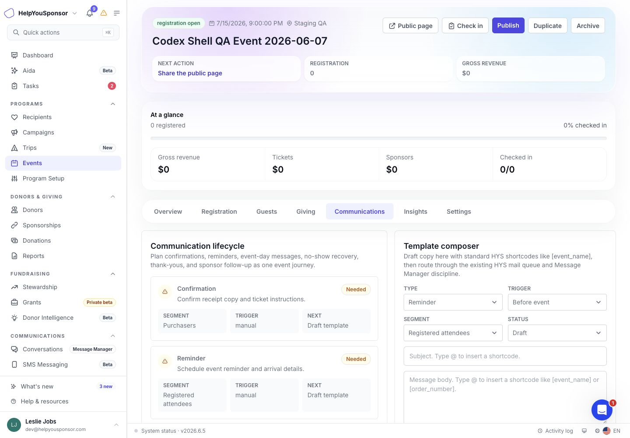Click the Sponsorships link icon
Image resolution: width=630 pixels, height=438 pixels.
point(14,225)
